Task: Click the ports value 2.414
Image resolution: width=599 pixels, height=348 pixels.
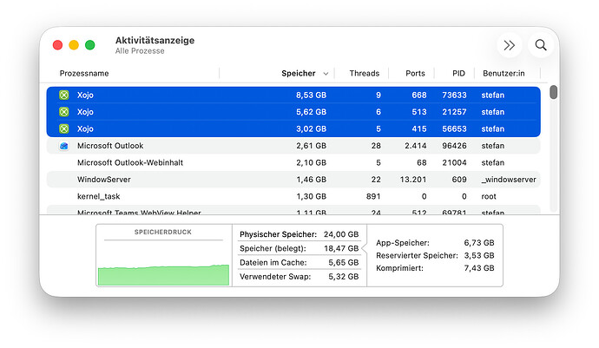Action: tap(415, 146)
